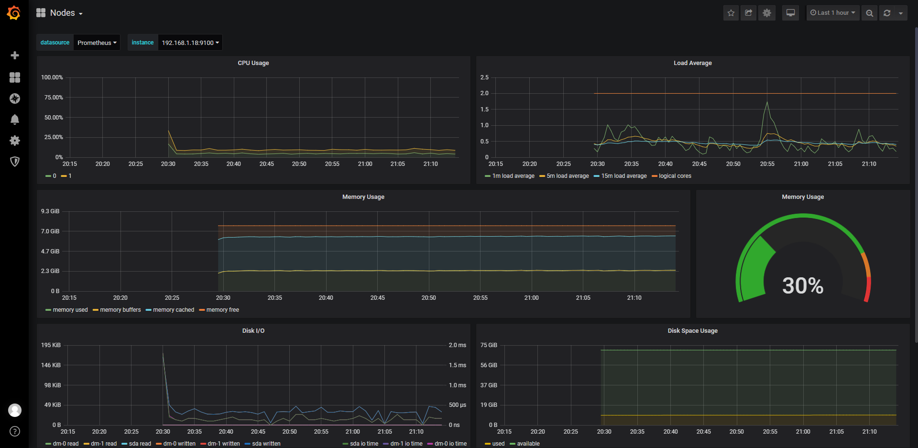Click the logical cores legend color swatch
918x448 pixels.
pos(655,176)
